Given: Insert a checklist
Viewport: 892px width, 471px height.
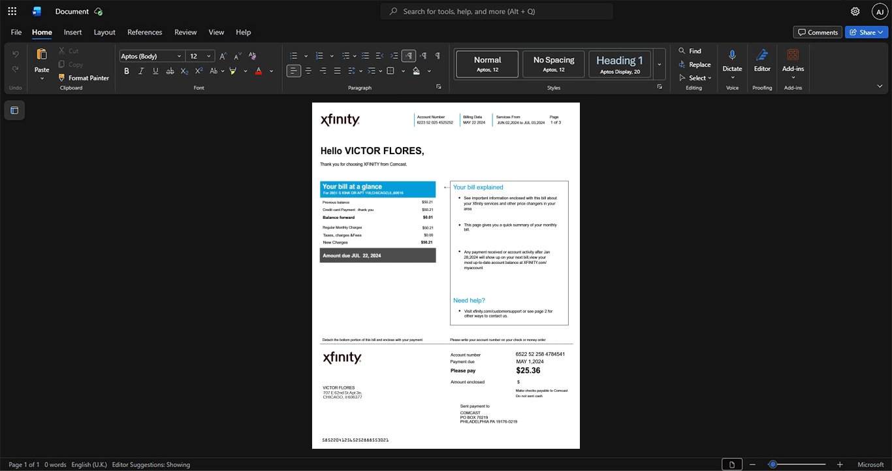Looking at the screenshot, I should coord(366,56).
